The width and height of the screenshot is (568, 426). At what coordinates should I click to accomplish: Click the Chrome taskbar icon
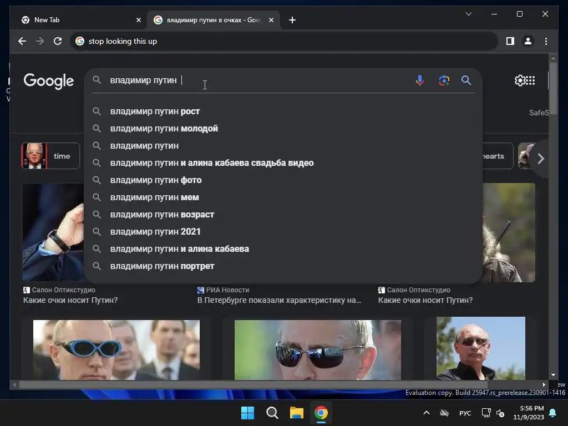coord(321,413)
